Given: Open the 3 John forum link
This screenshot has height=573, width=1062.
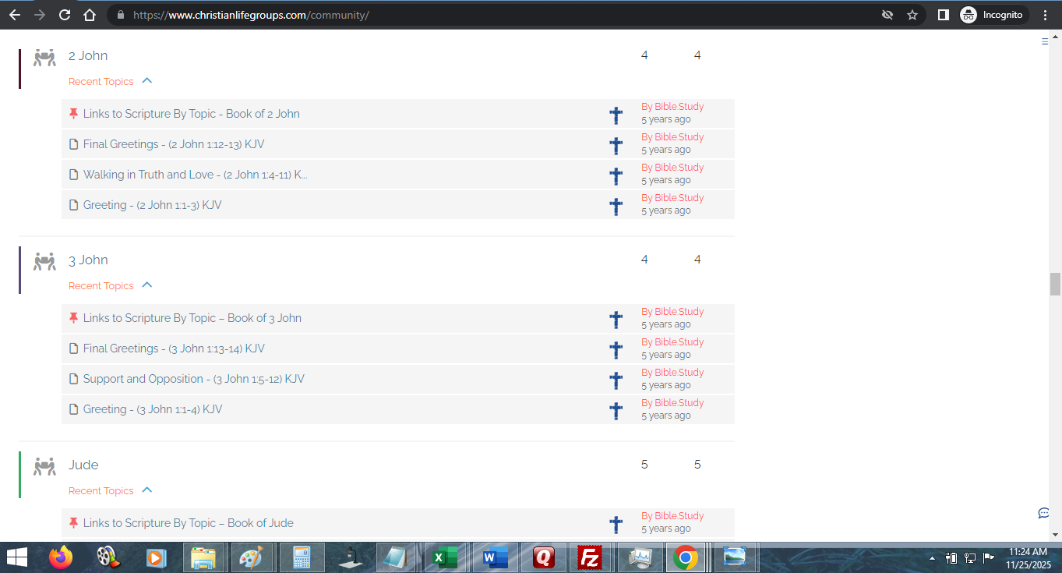Looking at the screenshot, I should 88,260.
